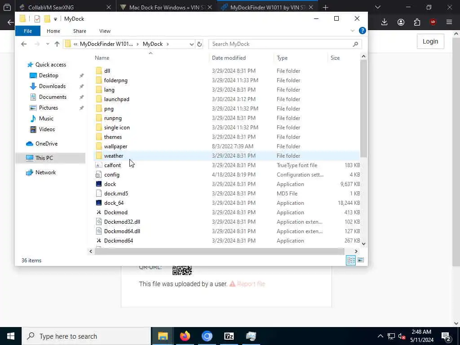Open the dll folder icon
Screen dimensions: 460x345
tap(99, 71)
